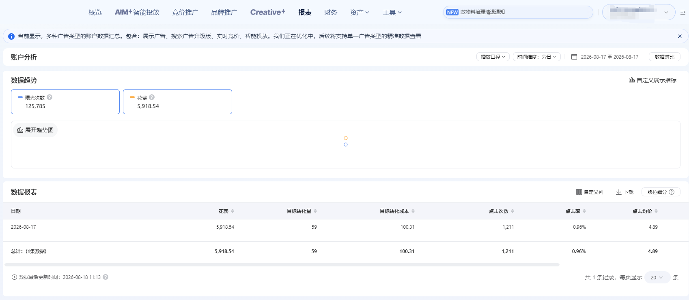The height and width of the screenshot is (300, 689).
Task: Go to 品牌推广 tab
Action: [224, 13]
